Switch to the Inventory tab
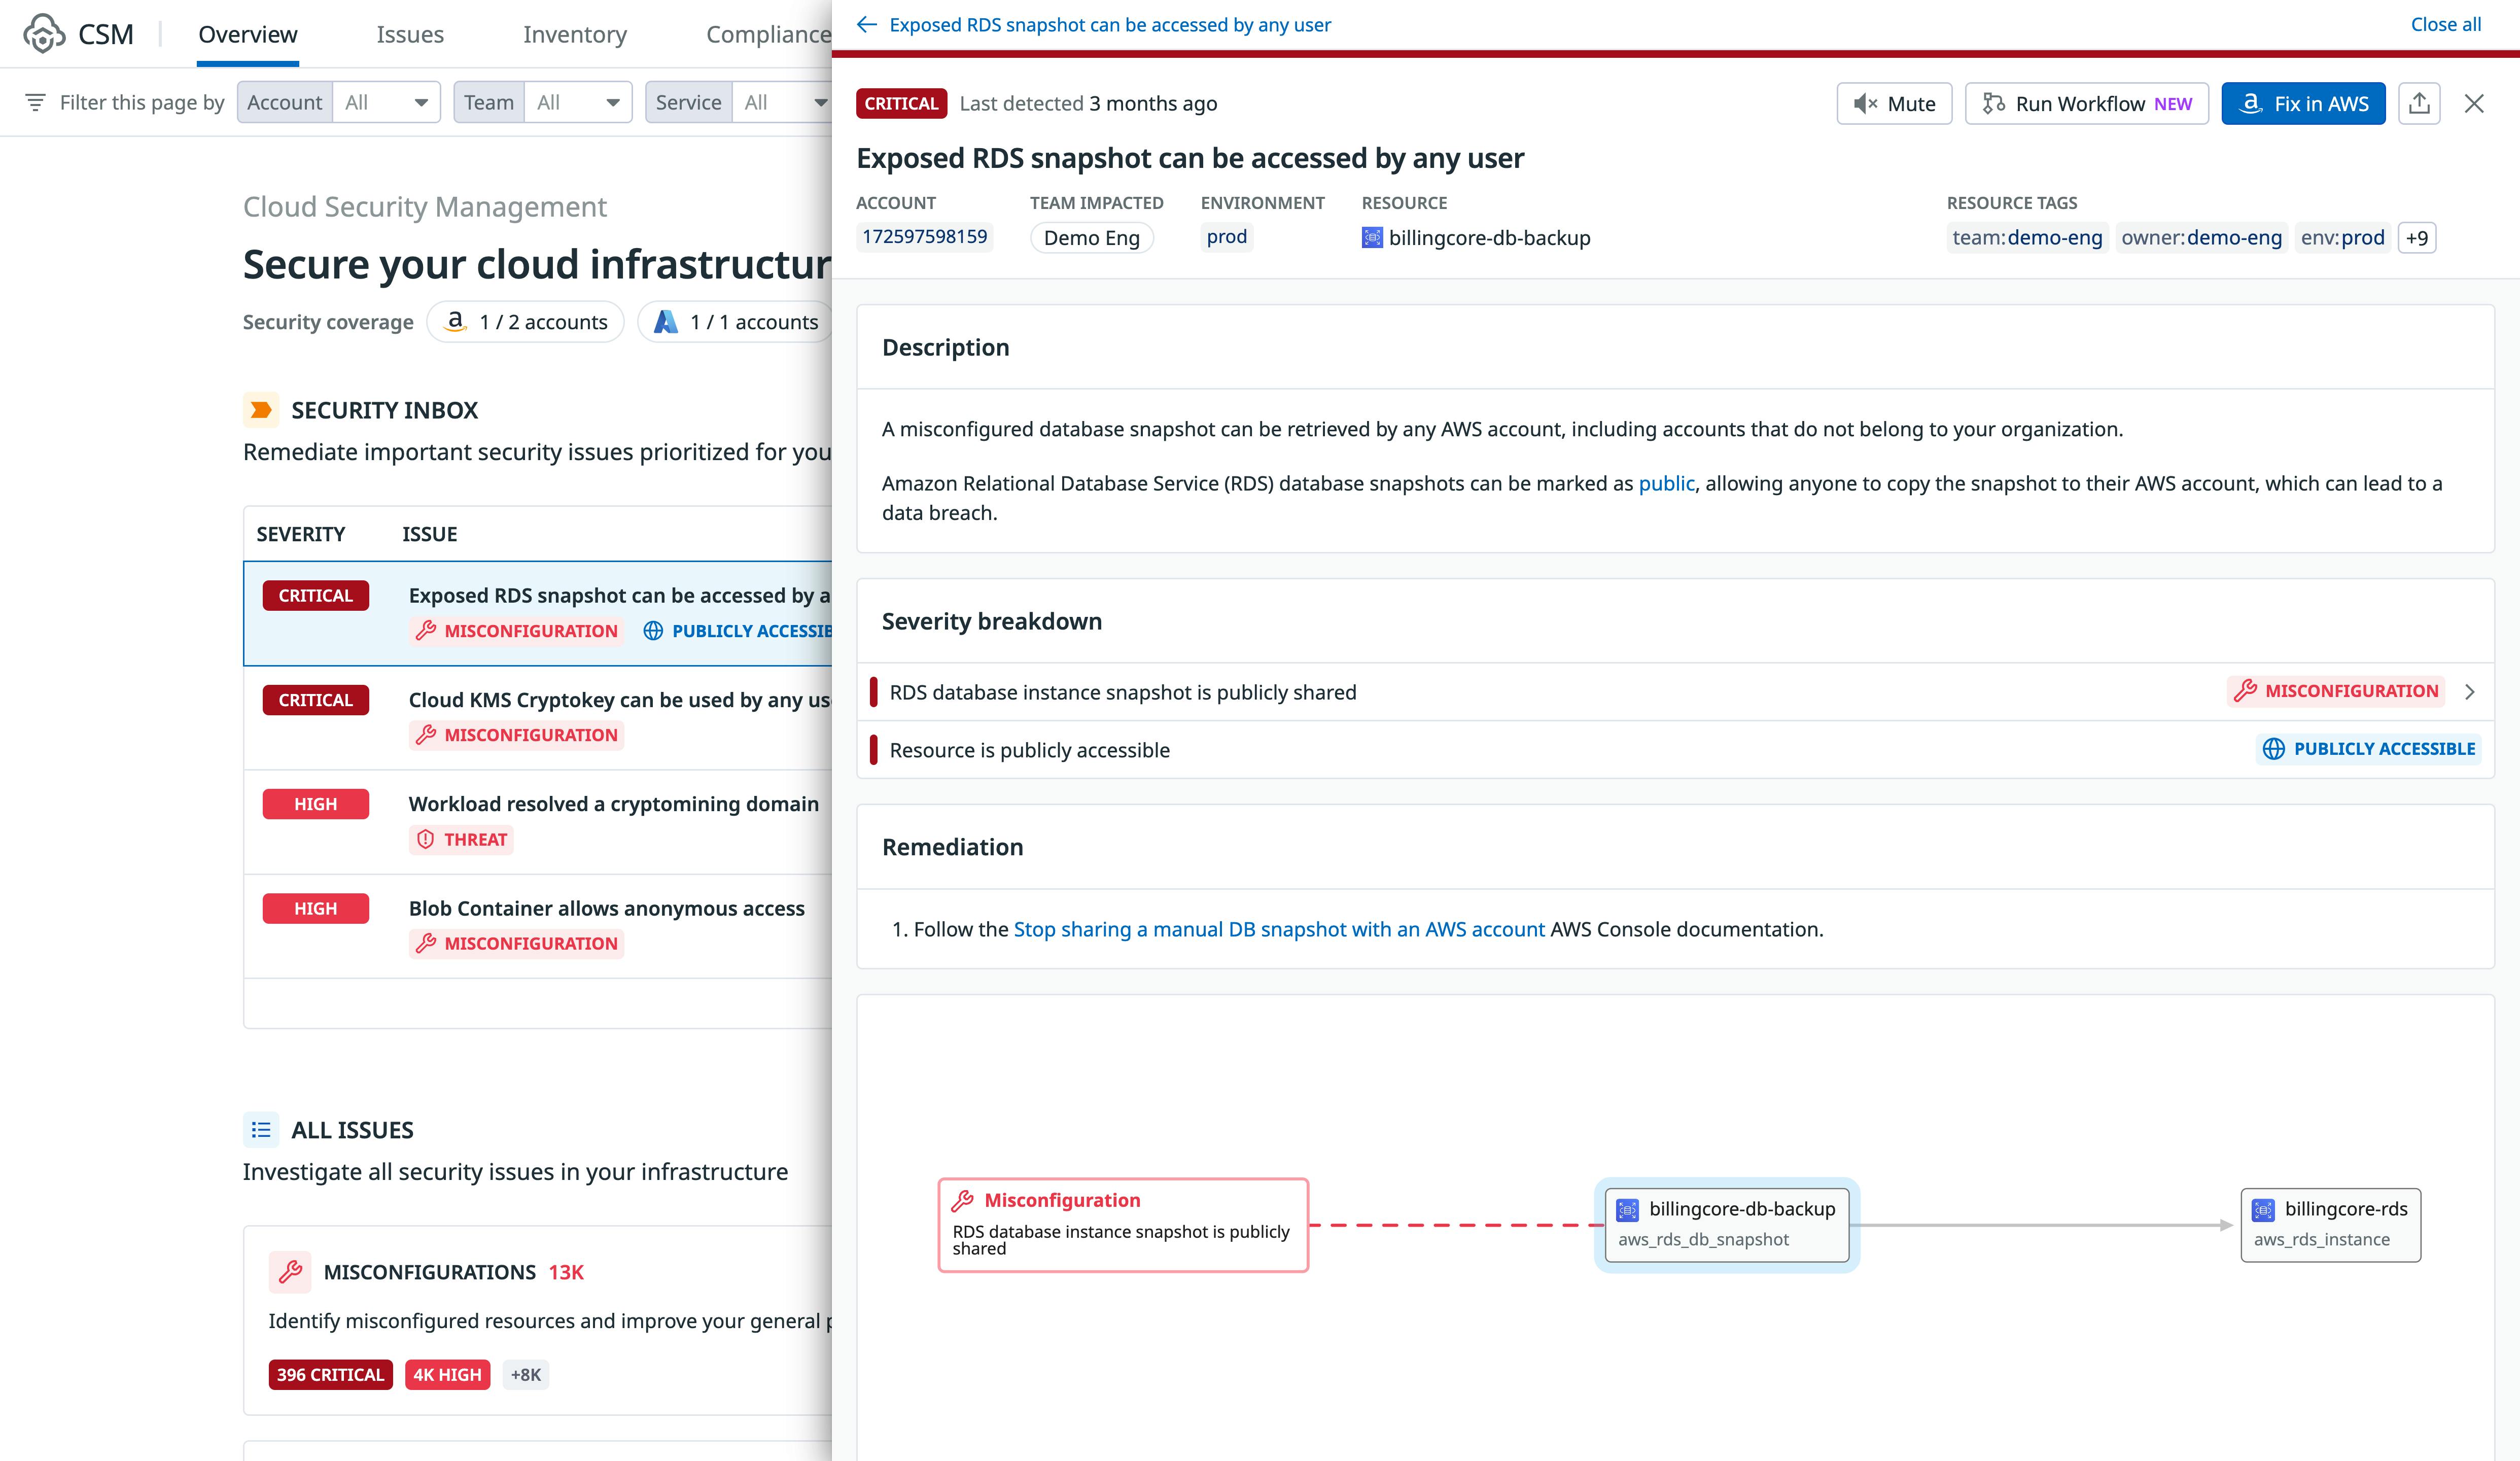 tap(574, 33)
